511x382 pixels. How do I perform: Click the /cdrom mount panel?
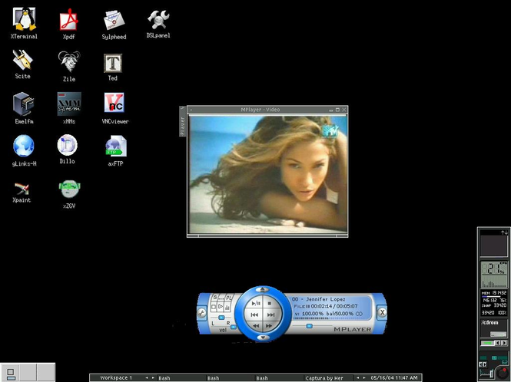pyautogui.click(x=493, y=323)
